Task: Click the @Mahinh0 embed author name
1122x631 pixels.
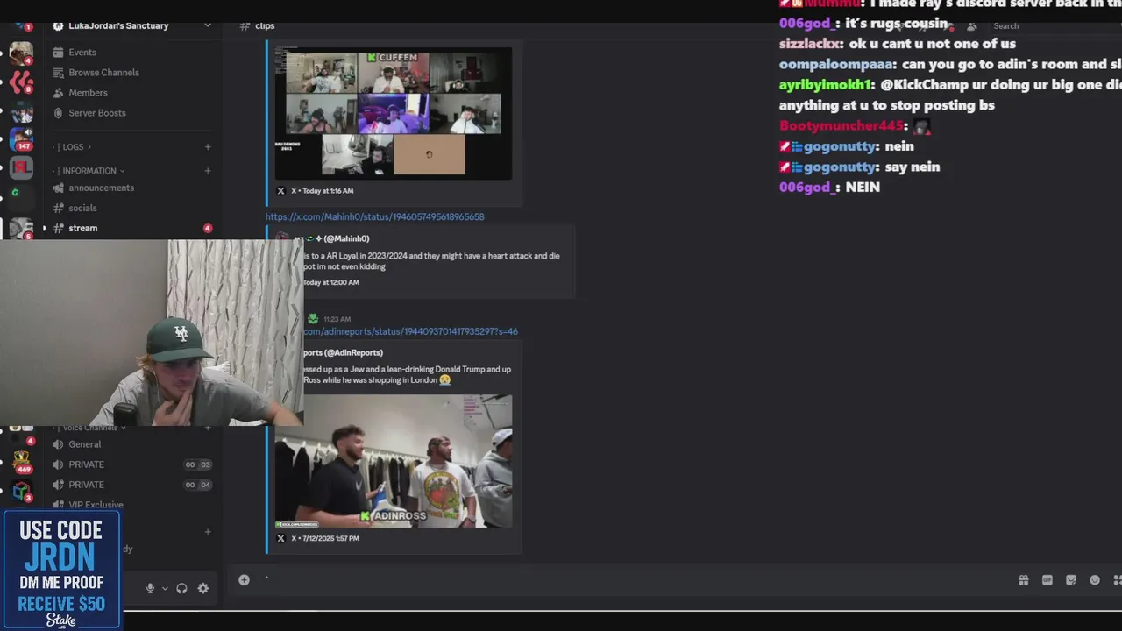Action: click(346, 238)
